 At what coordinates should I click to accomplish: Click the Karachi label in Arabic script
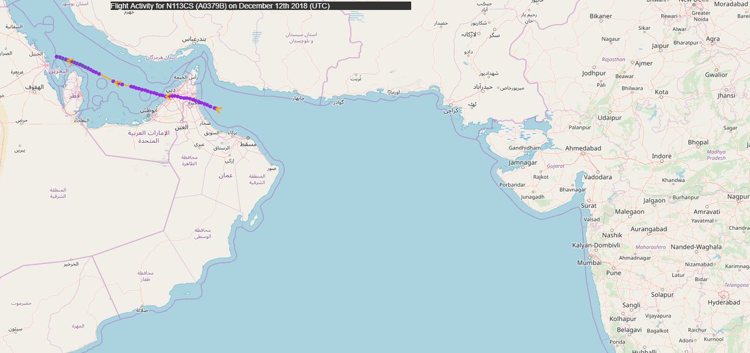point(451,111)
